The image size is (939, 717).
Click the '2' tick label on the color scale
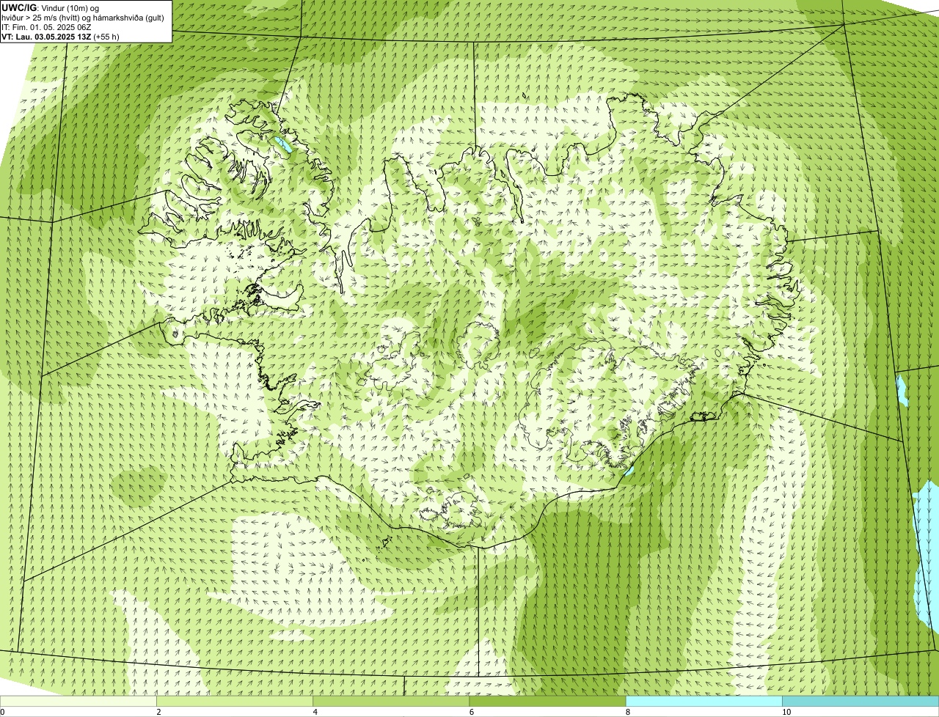[158, 712]
